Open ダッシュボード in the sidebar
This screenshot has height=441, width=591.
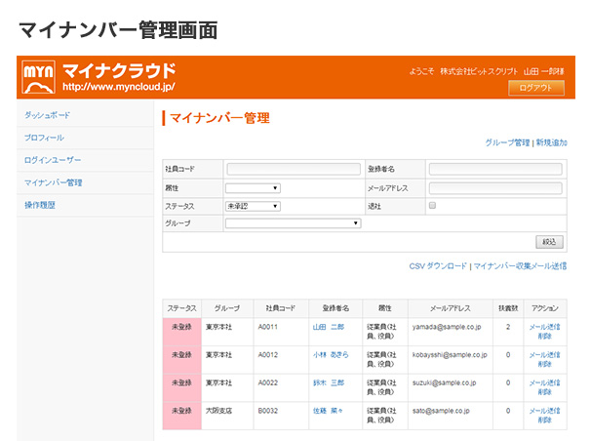click(47, 116)
